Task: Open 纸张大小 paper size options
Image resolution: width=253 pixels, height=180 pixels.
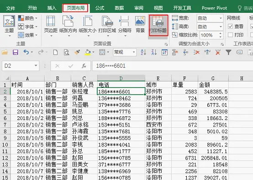Action: 88,26
